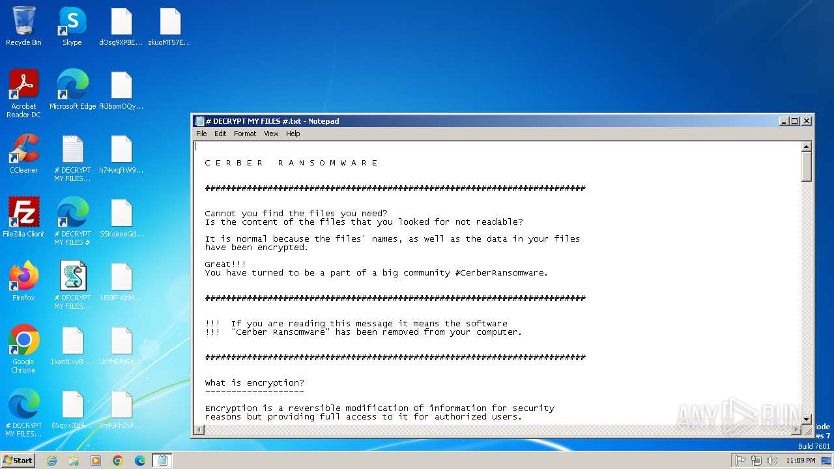Select the UcYhE4jiGg file icon
Image resolution: width=834 pixels, height=469 pixels.
coord(121,345)
